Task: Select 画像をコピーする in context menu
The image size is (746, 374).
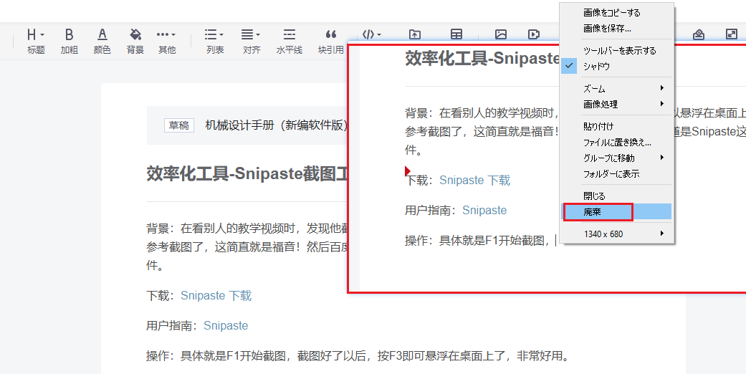Action: (x=616, y=13)
